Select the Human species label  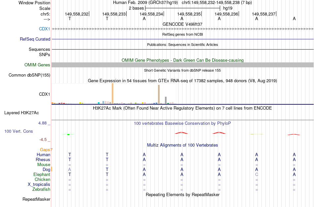click(x=43, y=155)
